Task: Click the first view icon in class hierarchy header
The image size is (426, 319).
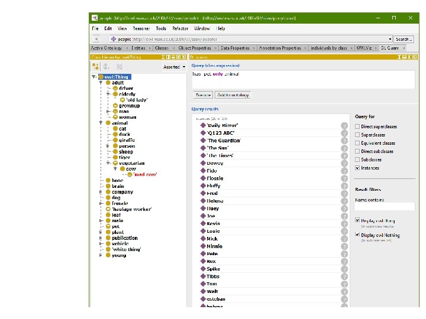Action: pyautogui.click(x=163, y=57)
